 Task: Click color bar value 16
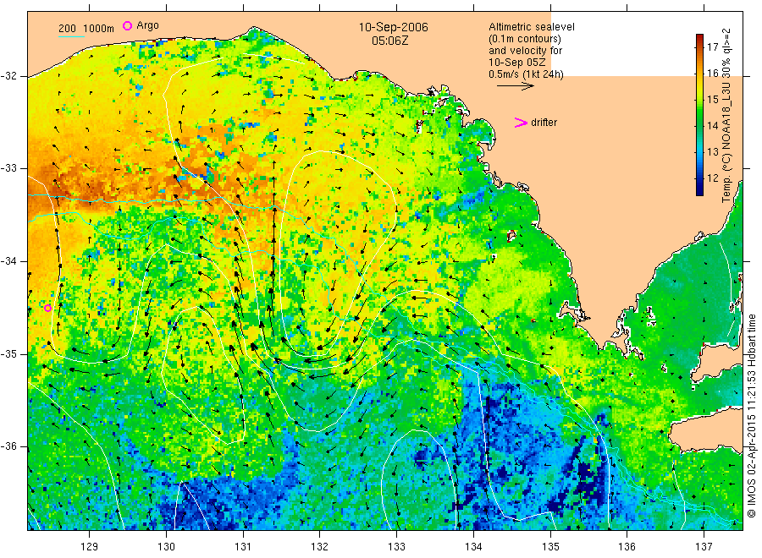tap(712, 74)
